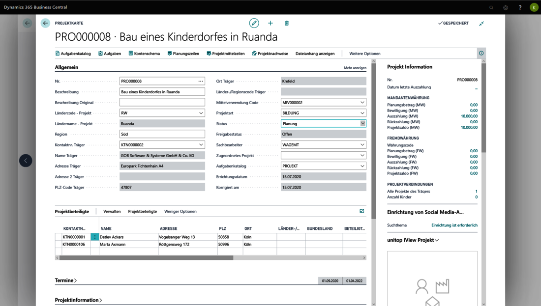This screenshot has height=306, width=541.
Task: Expand the Projektbeteiligte part to full view
Action: tap(361, 211)
